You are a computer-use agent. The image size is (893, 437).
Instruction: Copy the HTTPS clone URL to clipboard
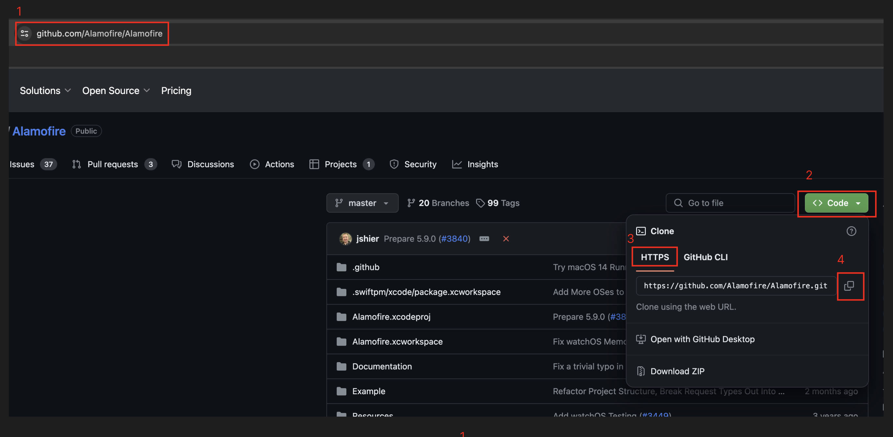[849, 286]
